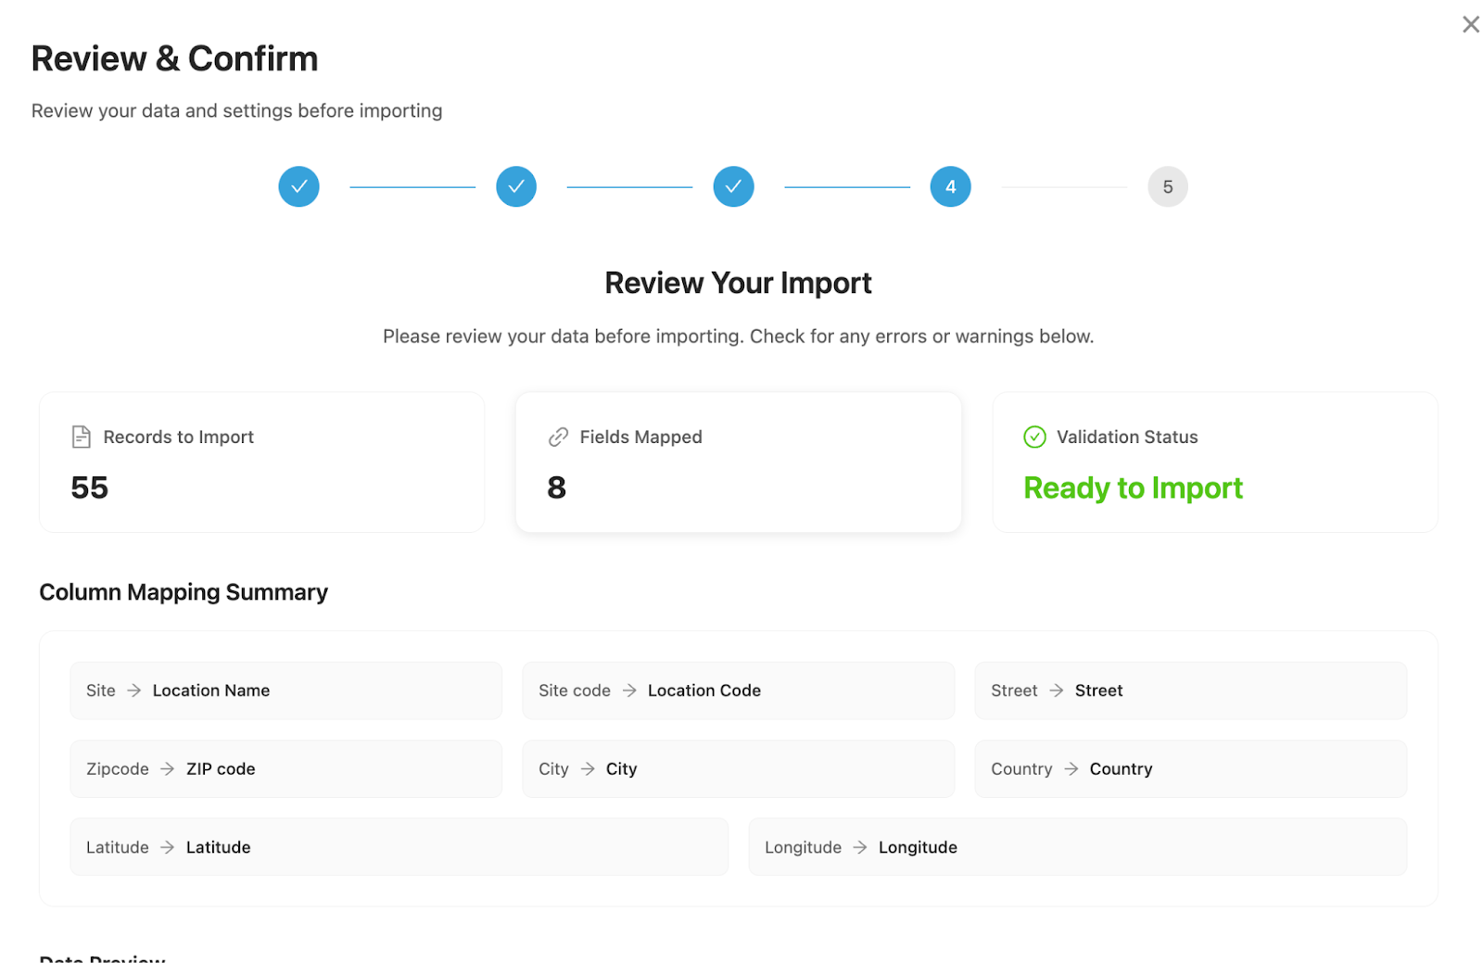Click the current step 4 indicator
Screen dimensions: 1483x963
(x=950, y=187)
